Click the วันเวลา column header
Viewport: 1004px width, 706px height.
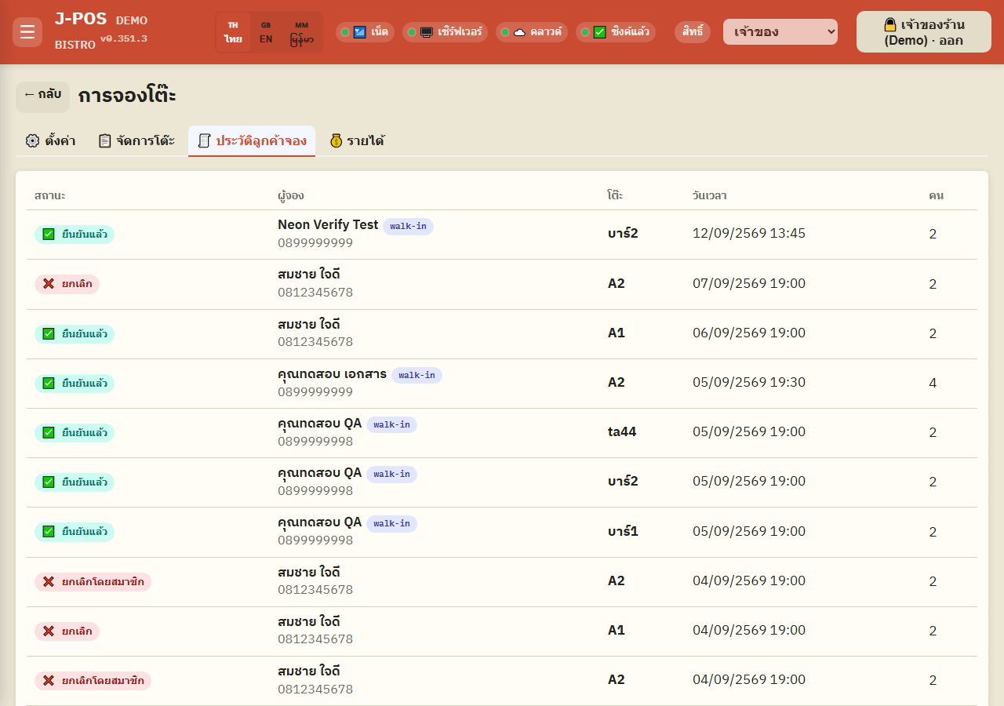click(710, 195)
